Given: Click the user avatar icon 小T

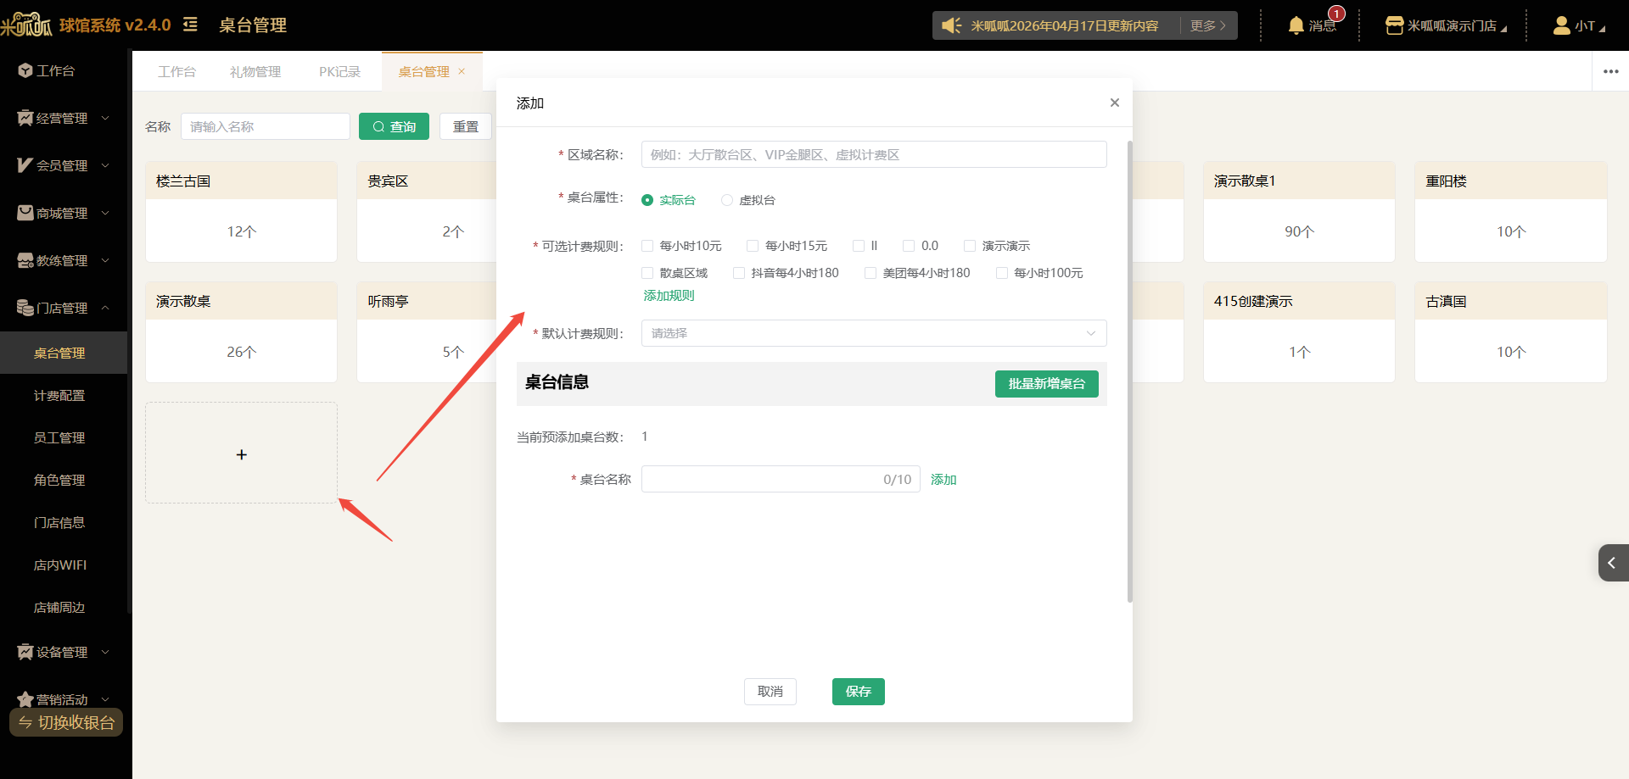Looking at the screenshot, I should [x=1561, y=25].
